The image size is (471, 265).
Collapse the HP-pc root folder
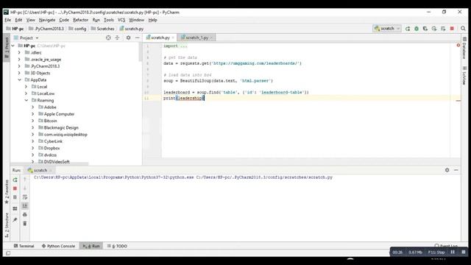click(x=13, y=46)
